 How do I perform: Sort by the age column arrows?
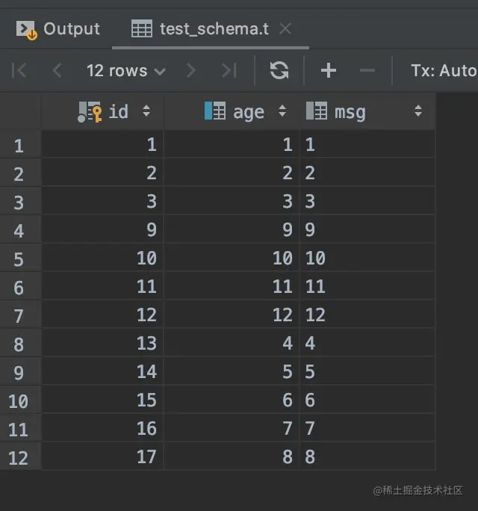tap(282, 111)
